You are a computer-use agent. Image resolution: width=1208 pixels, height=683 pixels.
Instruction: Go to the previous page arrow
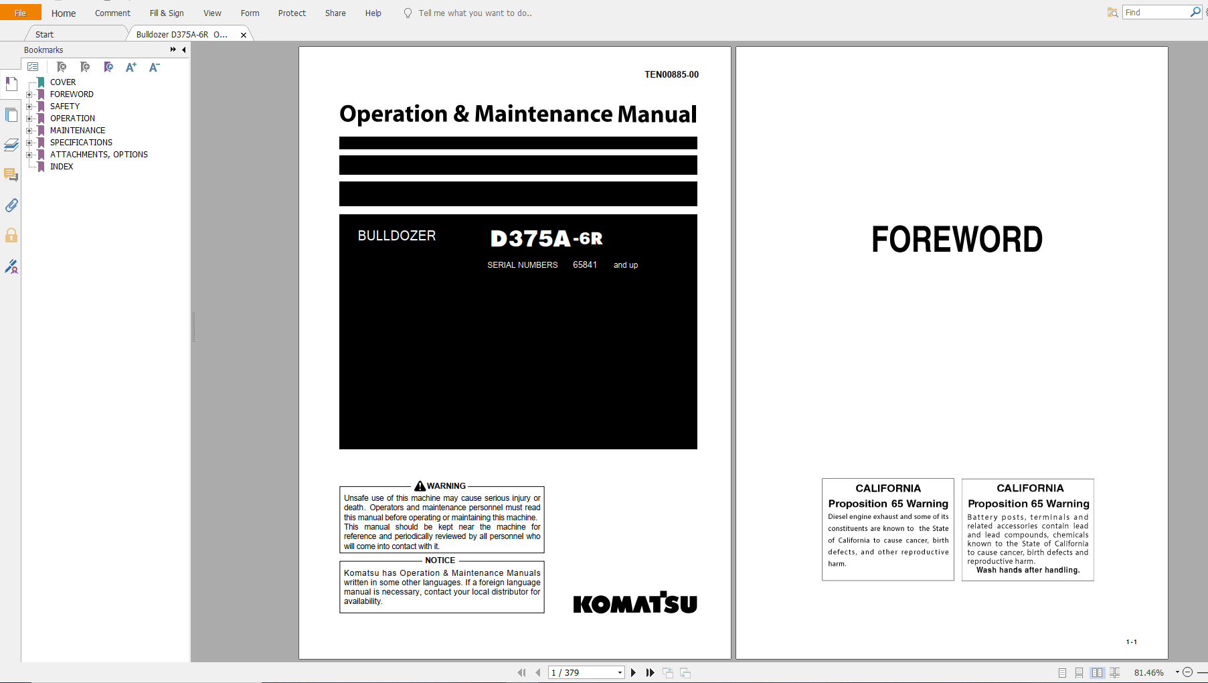pyautogui.click(x=537, y=672)
